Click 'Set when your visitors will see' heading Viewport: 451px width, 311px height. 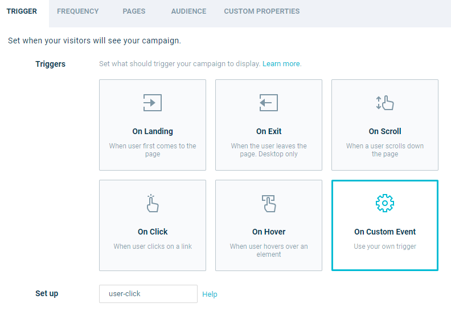coord(95,41)
